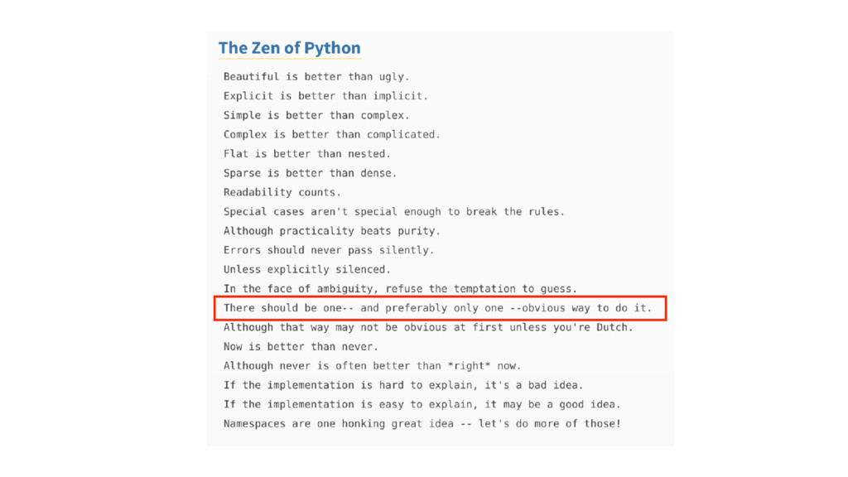
Task: Click the line 'Beautiful is better than ugly.'
Action: click(x=316, y=77)
